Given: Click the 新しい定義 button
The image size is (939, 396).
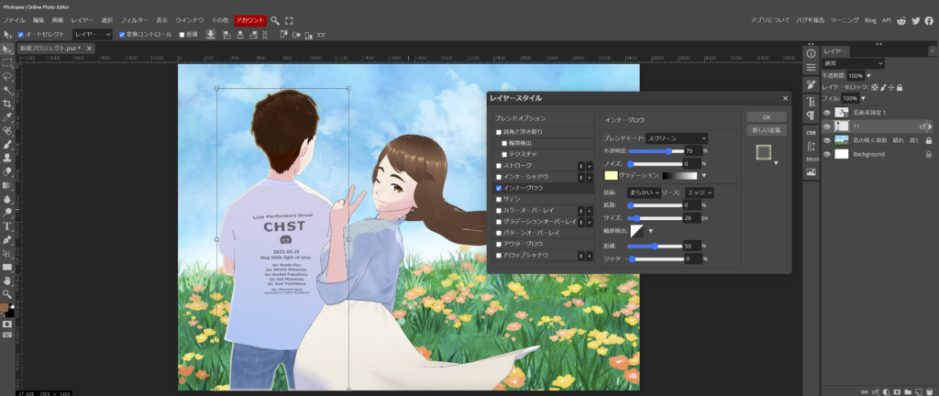Looking at the screenshot, I should point(765,130).
